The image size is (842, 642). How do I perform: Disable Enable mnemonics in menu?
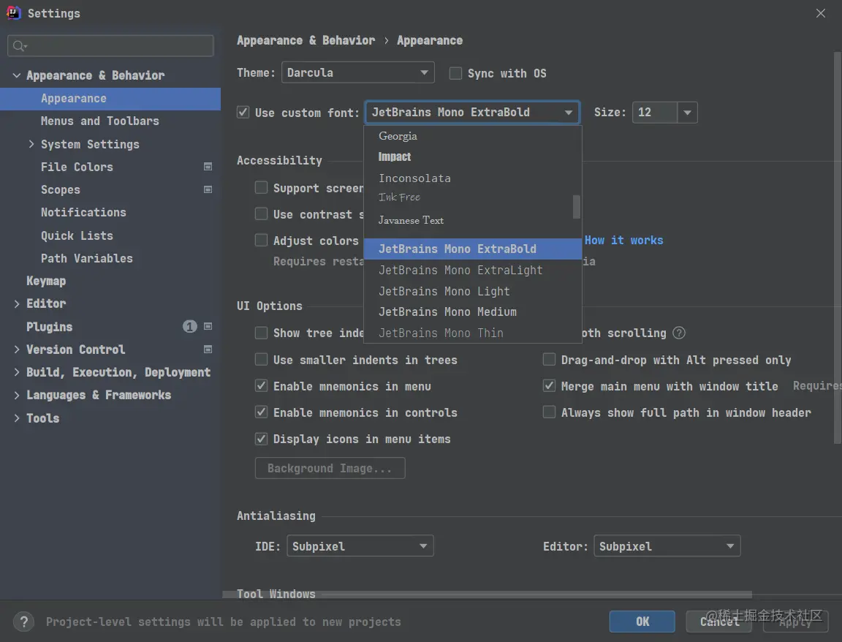coord(261,386)
